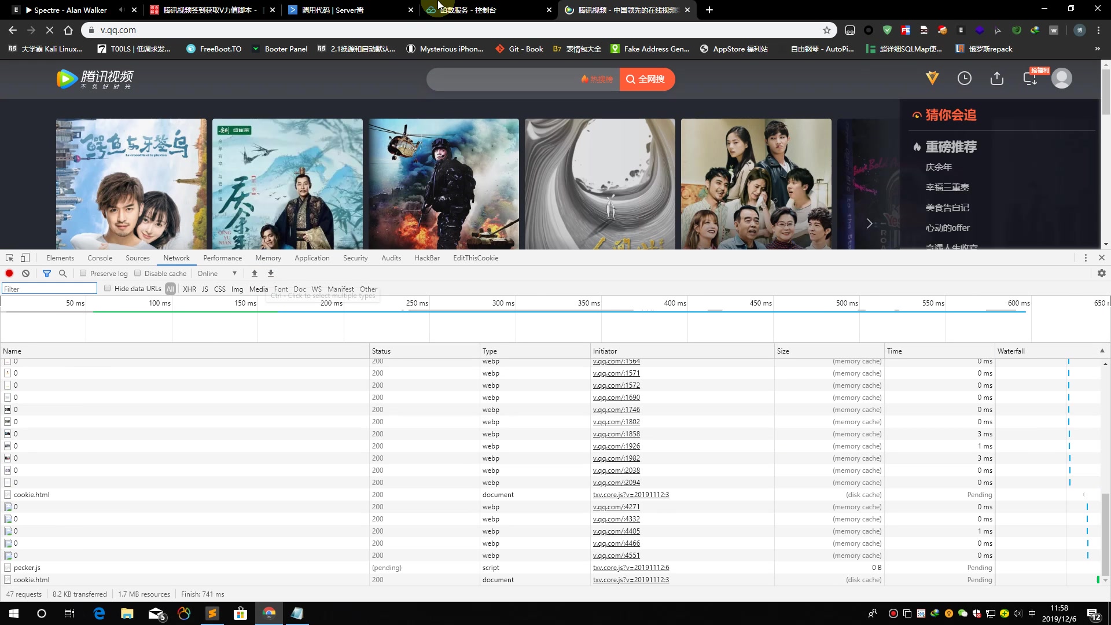Toggle the Disable cache checkbox
Image resolution: width=1111 pixels, height=625 pixels.
[138, 273]
